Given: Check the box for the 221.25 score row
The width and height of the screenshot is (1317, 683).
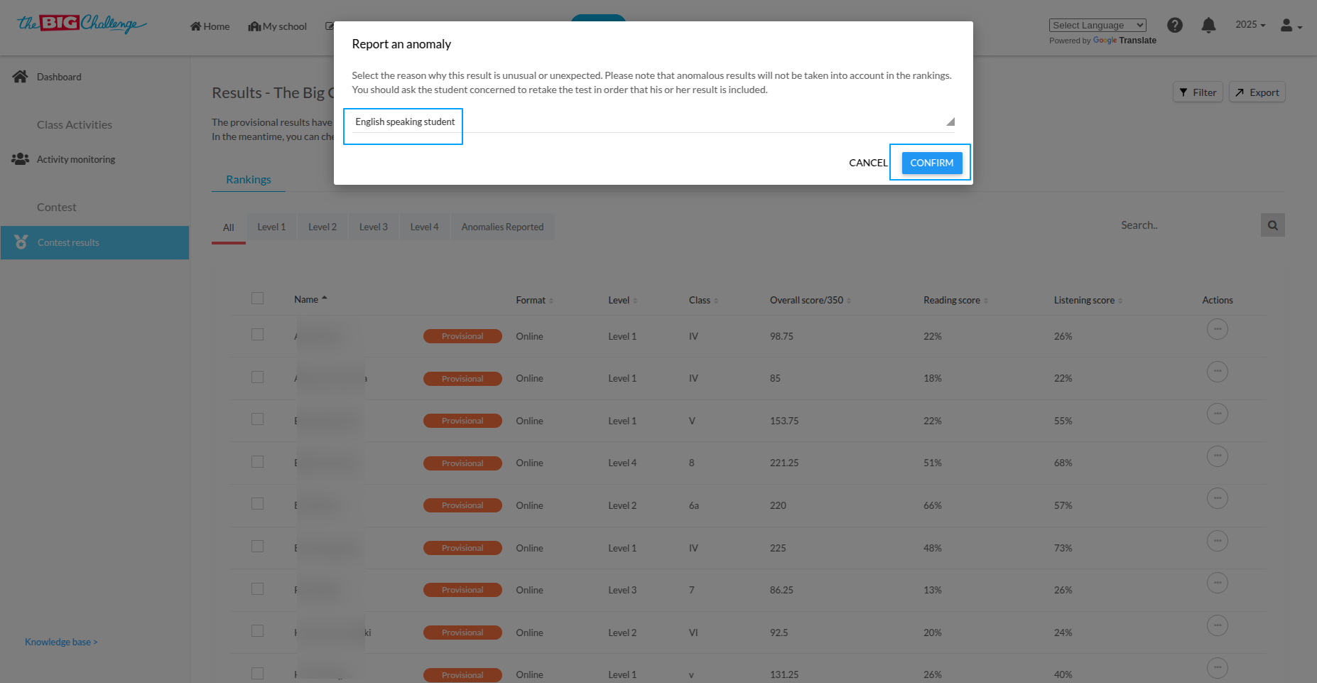Looking at the screenshot, I should click(x=257, y=462).
